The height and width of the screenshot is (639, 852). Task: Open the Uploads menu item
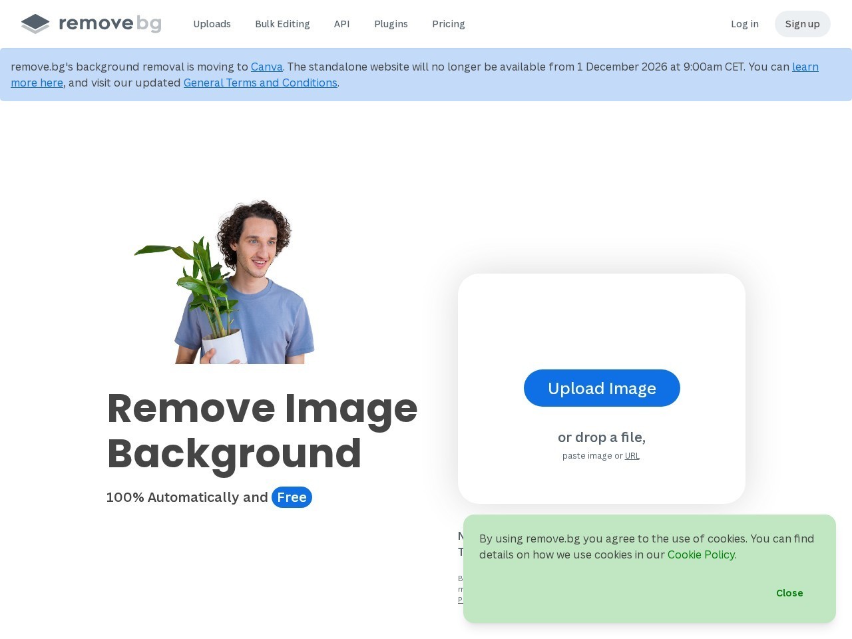point(212,24)
